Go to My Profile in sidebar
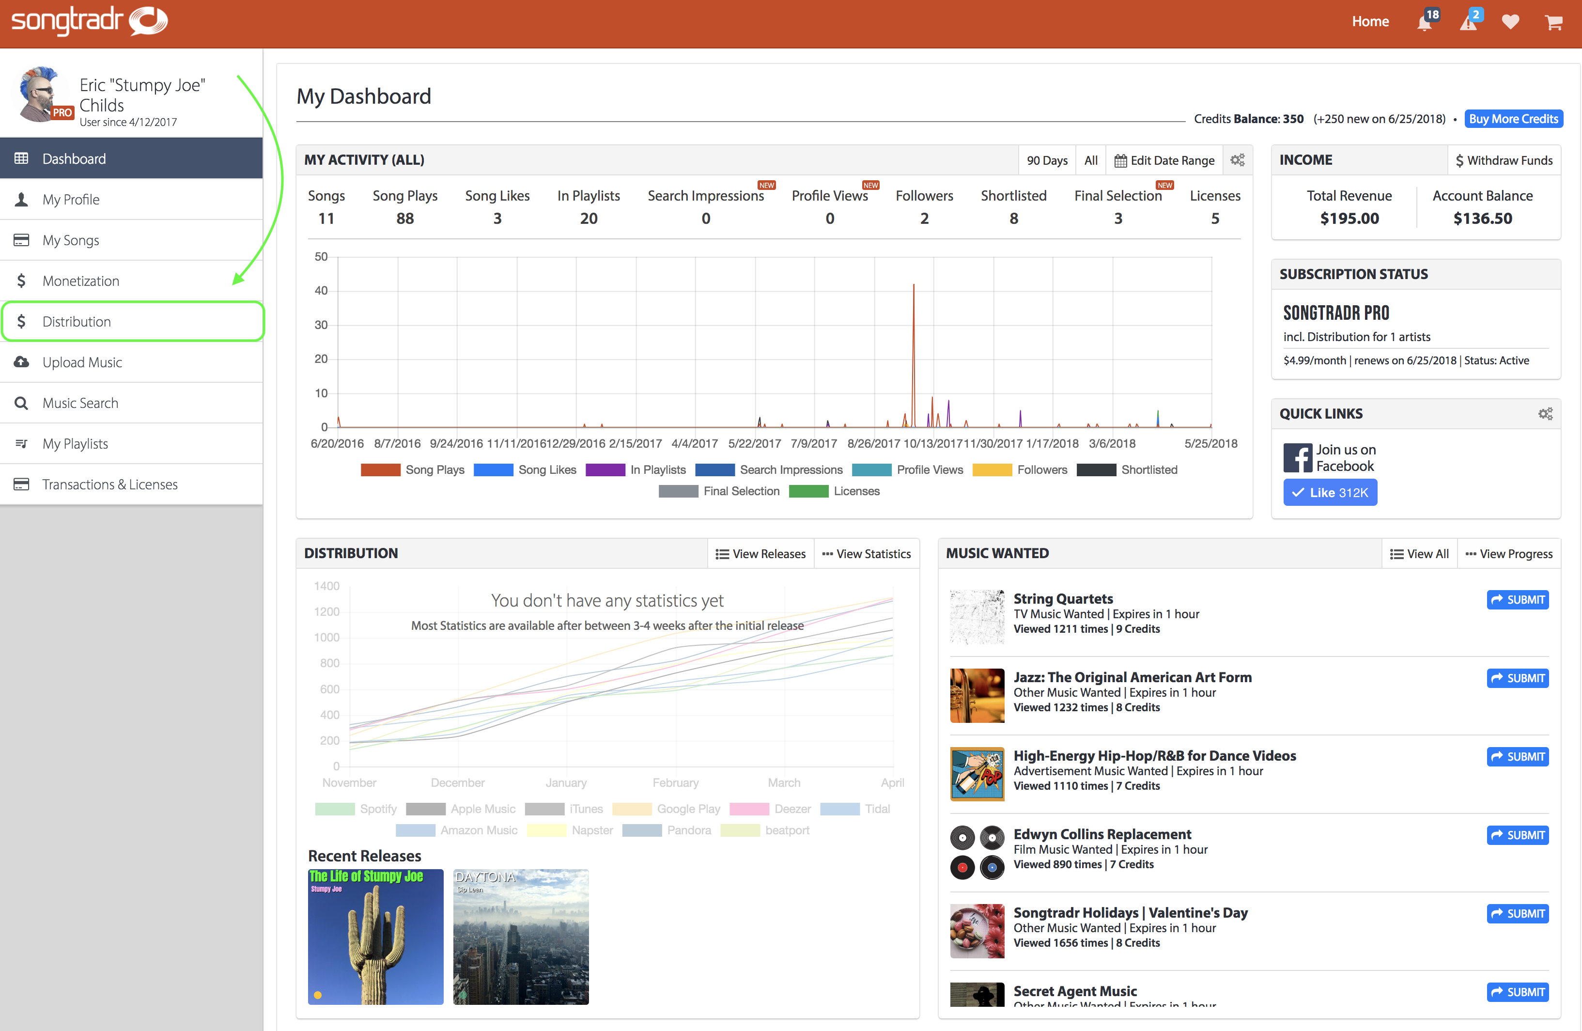1582x1031 pixels. click(132, 200)
